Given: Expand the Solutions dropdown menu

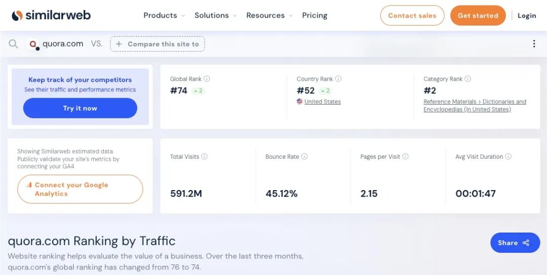Looking at the screenshot, I should pos(215,16).
